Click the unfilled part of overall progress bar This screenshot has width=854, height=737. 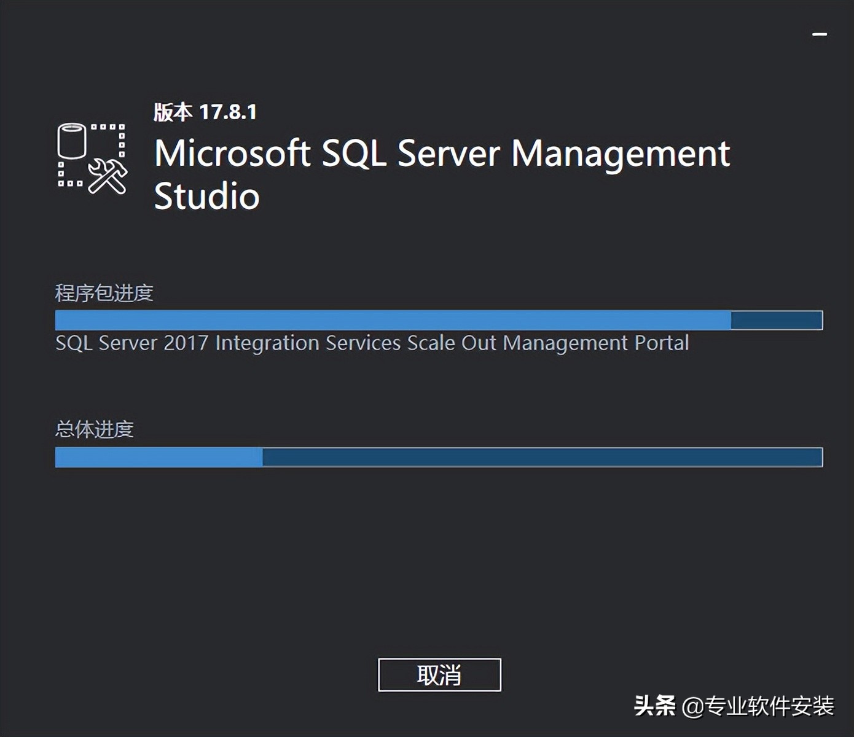pyautogui.click(x=541, y=457)
